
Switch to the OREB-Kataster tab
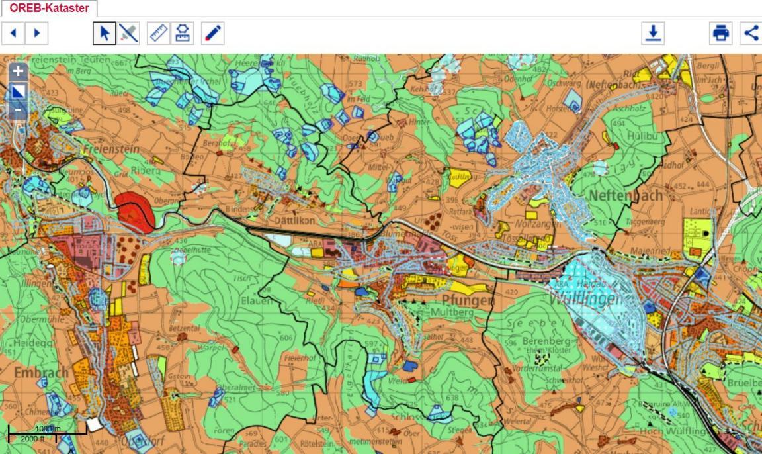coord(49,8)
